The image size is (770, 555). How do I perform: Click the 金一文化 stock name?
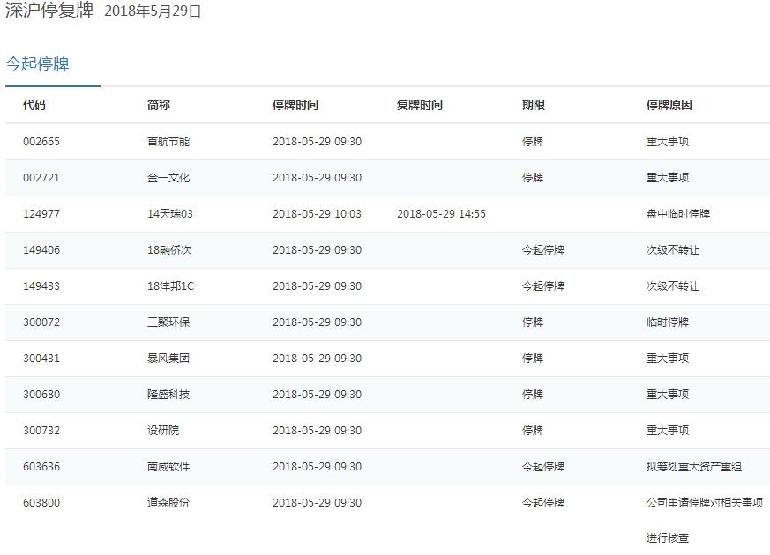tap(168, 178)
